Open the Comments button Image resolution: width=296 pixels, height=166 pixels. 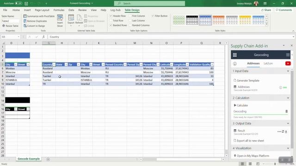coord(284,10)
